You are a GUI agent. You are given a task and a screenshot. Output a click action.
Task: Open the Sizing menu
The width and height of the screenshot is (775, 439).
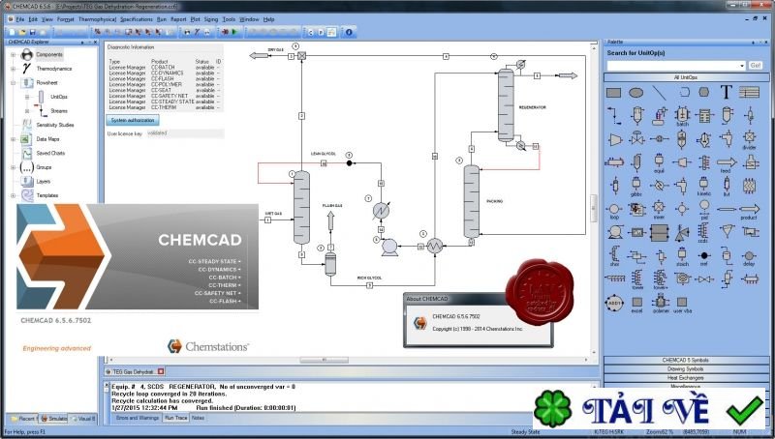pyautogui.click(x=211, y=19)
